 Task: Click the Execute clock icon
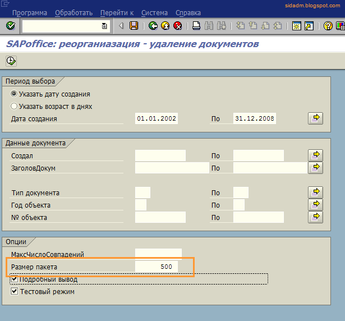tap(11, 61)
